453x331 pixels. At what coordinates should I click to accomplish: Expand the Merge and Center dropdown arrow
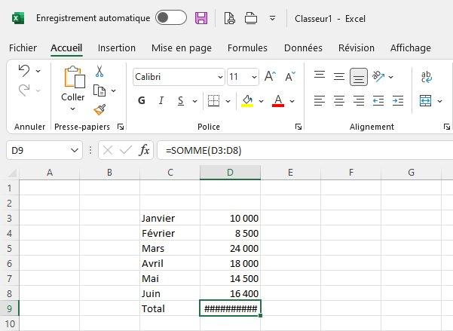[439, 101]
